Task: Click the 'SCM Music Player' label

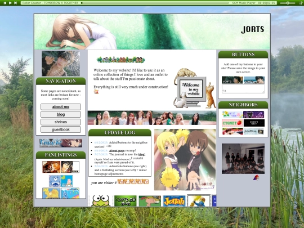Action: pos(244,3)
